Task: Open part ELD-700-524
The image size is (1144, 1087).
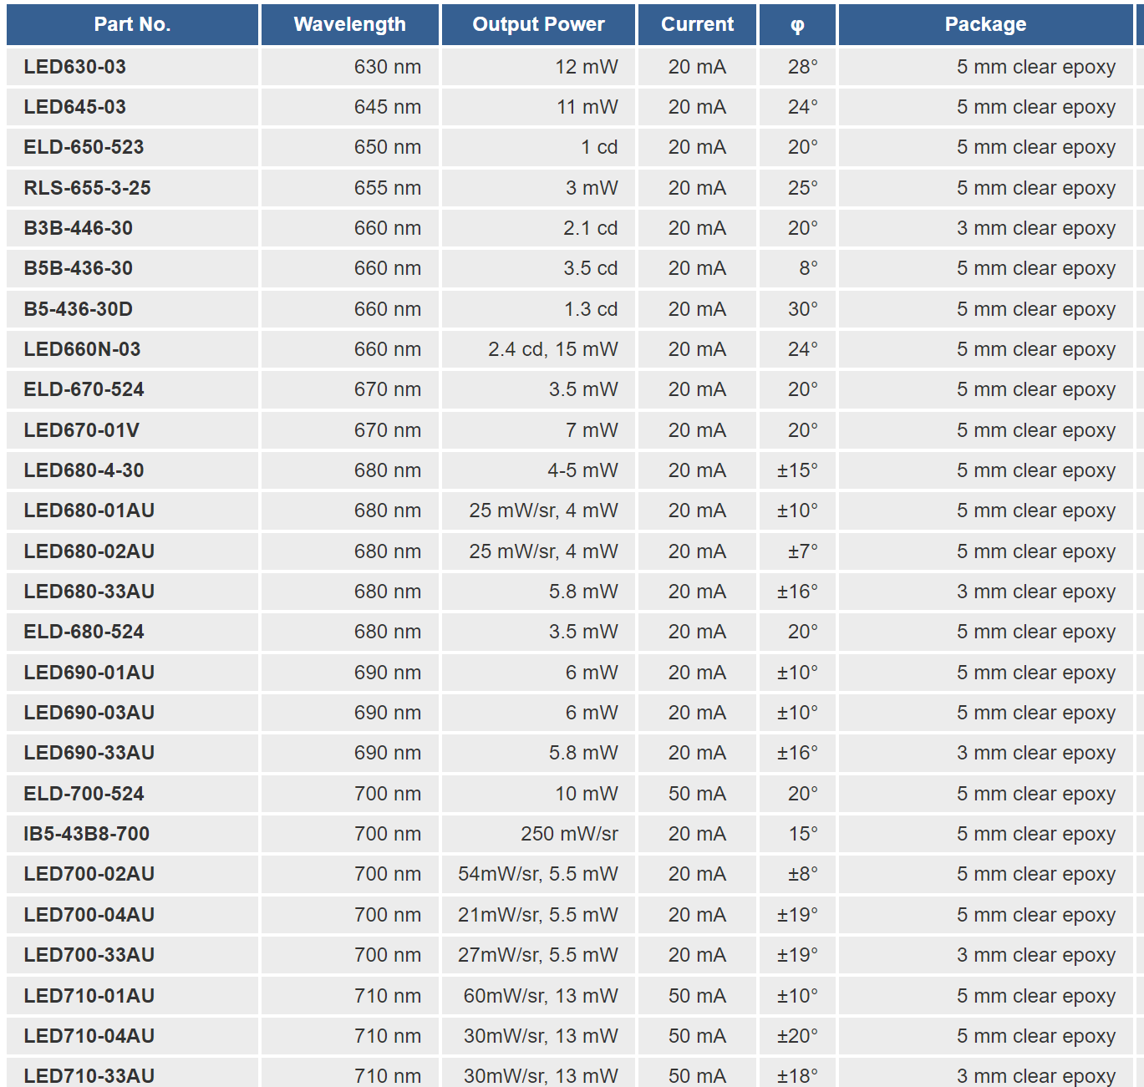Action: click(84, 794)
